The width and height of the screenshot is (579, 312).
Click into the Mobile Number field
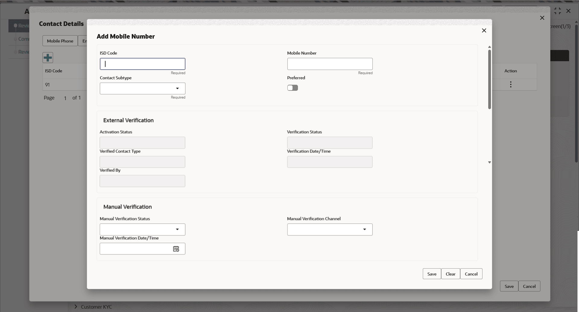click(330, 64)
